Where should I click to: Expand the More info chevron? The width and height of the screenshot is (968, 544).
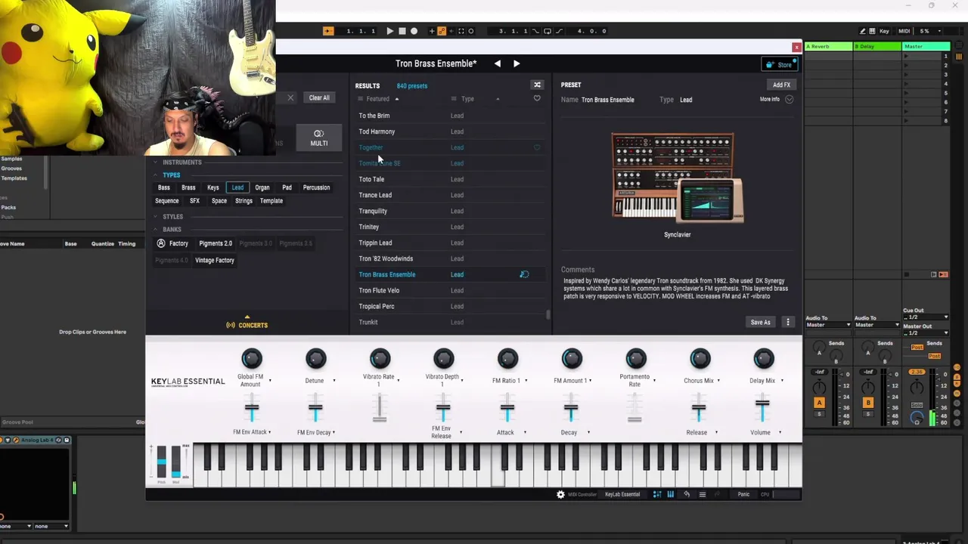coord(789,99)
